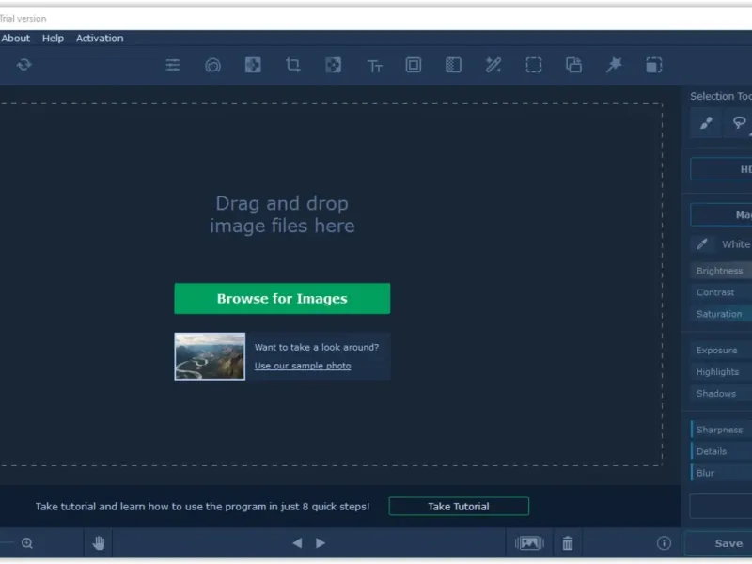Screen dimensions: 752x564
Task: Open the image info icon
Action: coord(664,543)
